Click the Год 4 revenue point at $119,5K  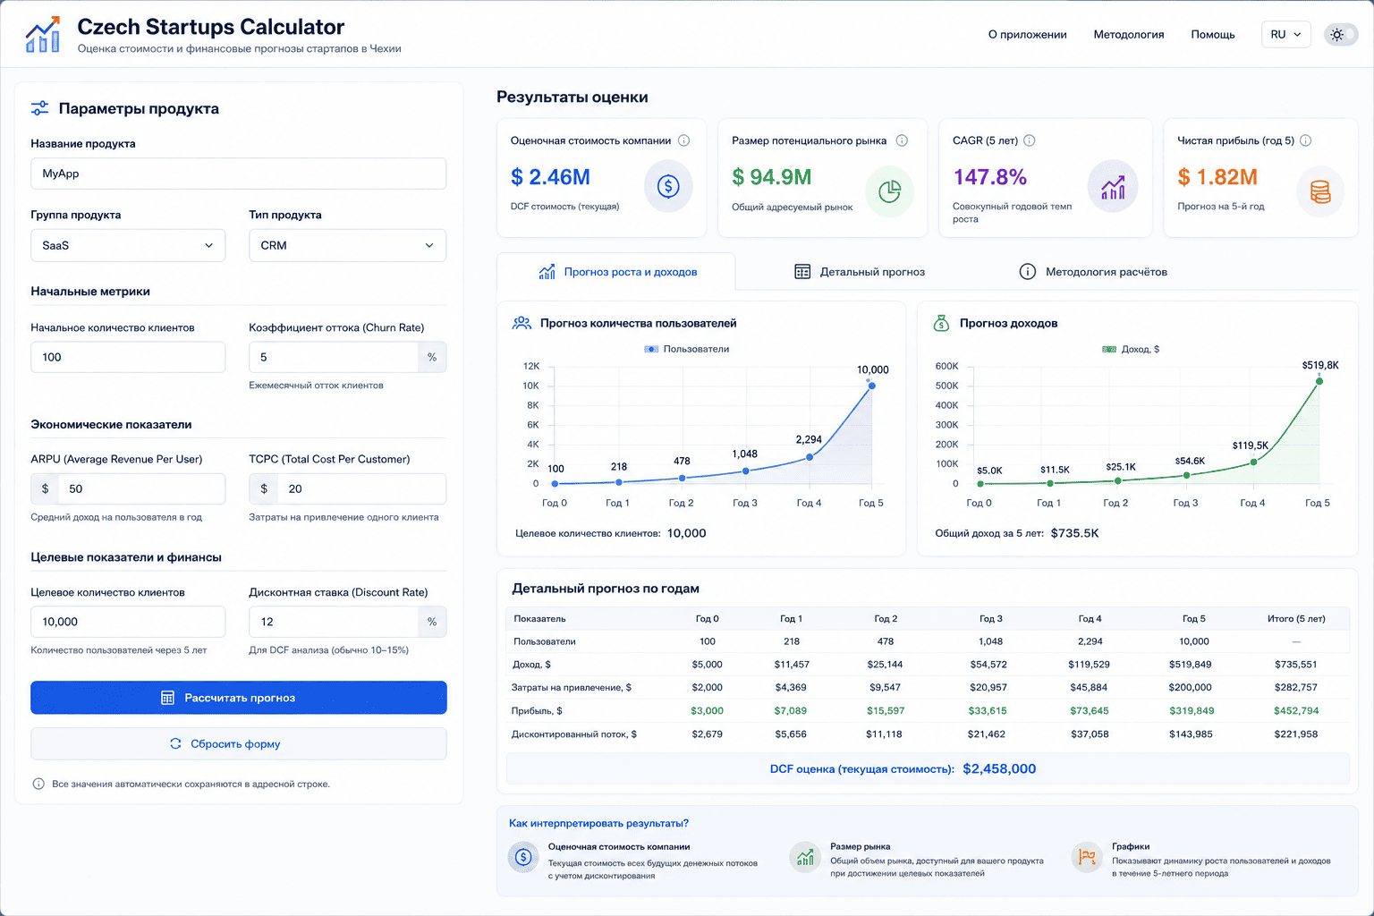click(1253, 462)
